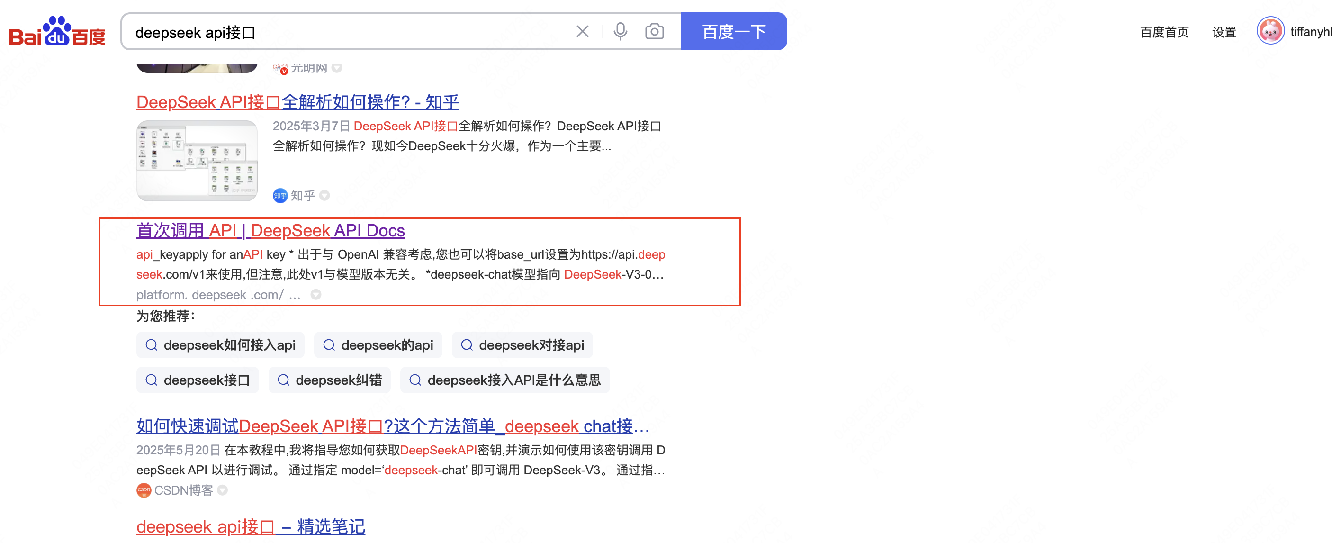This screenshot has width=1332, height=543.
Task: Click the 知乎 source name
Action: [x=303, y=196]
